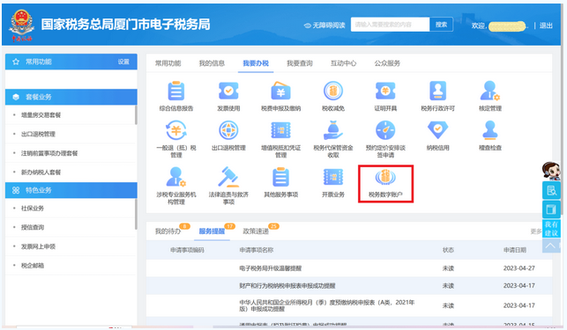Open 纳税信用 diamond icon
Image resolution: width=567 pixels, height=330 pixels.
[437, 130]
